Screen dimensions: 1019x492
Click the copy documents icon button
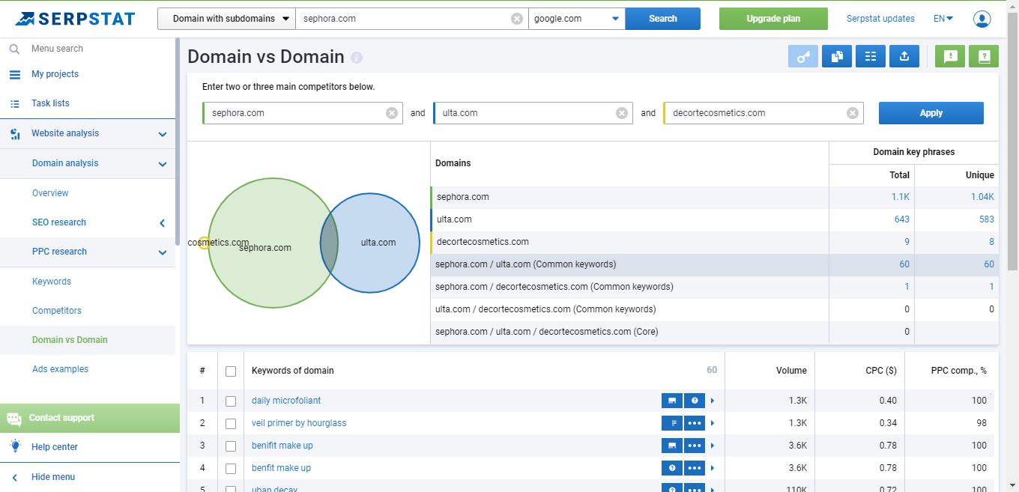(x=837, y=56)
